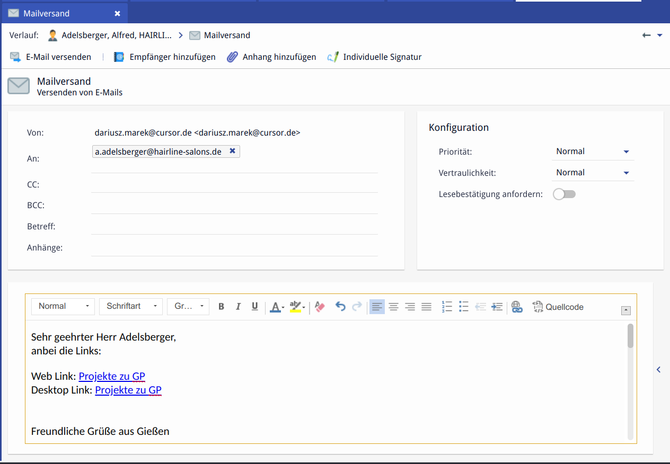Open the Schriftart font dropdown
The image size is (670, 464).
click(130, 307)
